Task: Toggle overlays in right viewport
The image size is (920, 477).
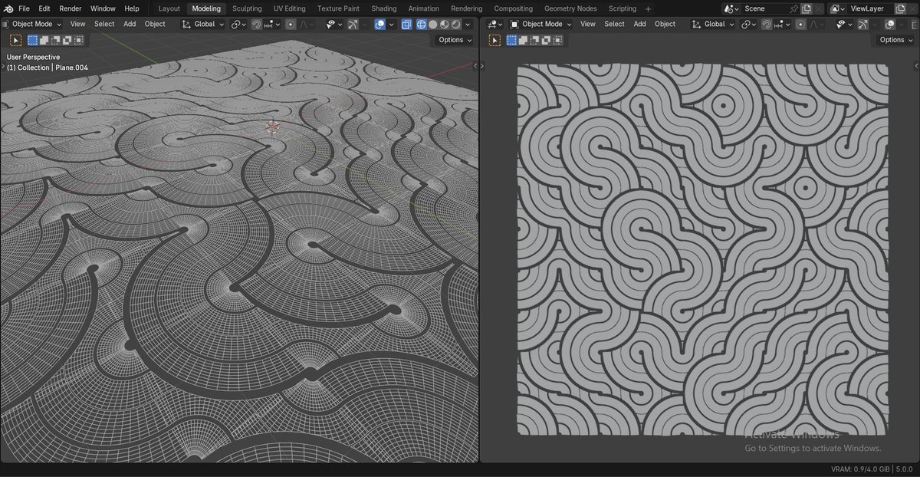Action: pyautogui.click(x=889, y=24)
